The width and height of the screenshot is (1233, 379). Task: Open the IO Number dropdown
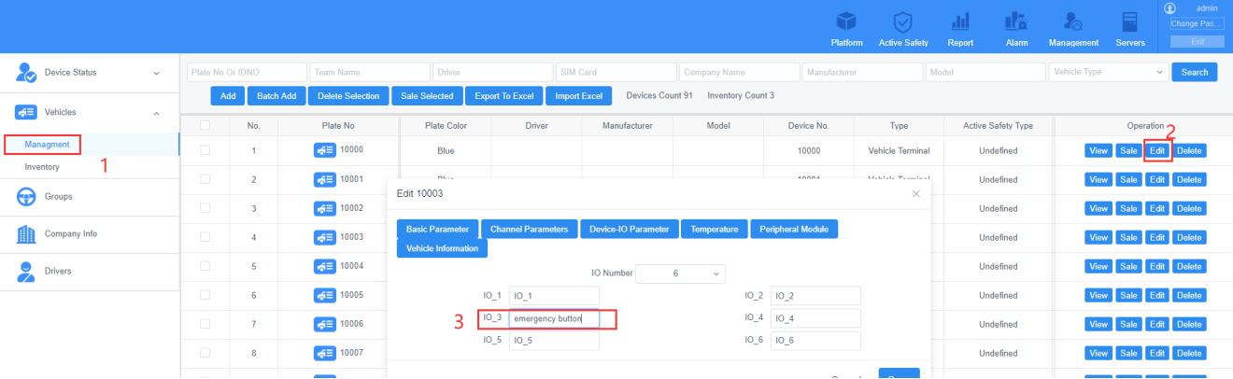pos(681,274)
